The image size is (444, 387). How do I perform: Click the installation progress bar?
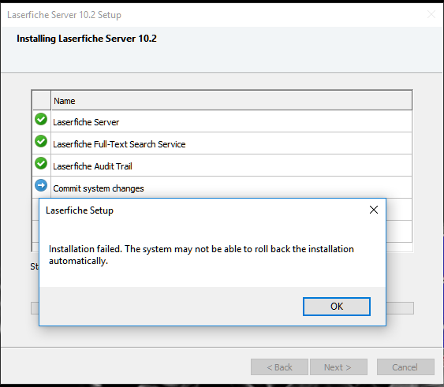(x=400, y=308)
